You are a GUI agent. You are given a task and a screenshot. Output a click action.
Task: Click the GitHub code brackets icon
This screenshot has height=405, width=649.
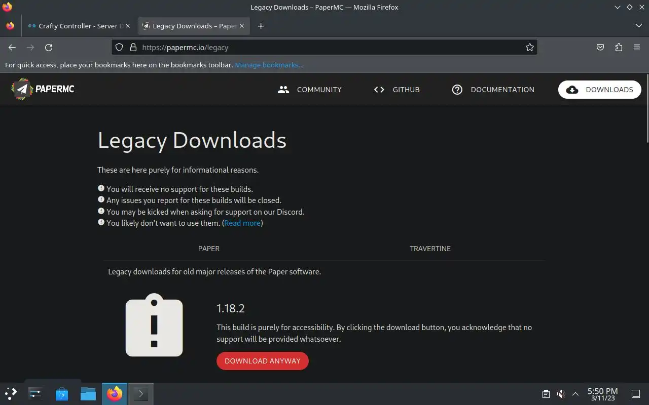pyautogui.click(x=379, y=90)
